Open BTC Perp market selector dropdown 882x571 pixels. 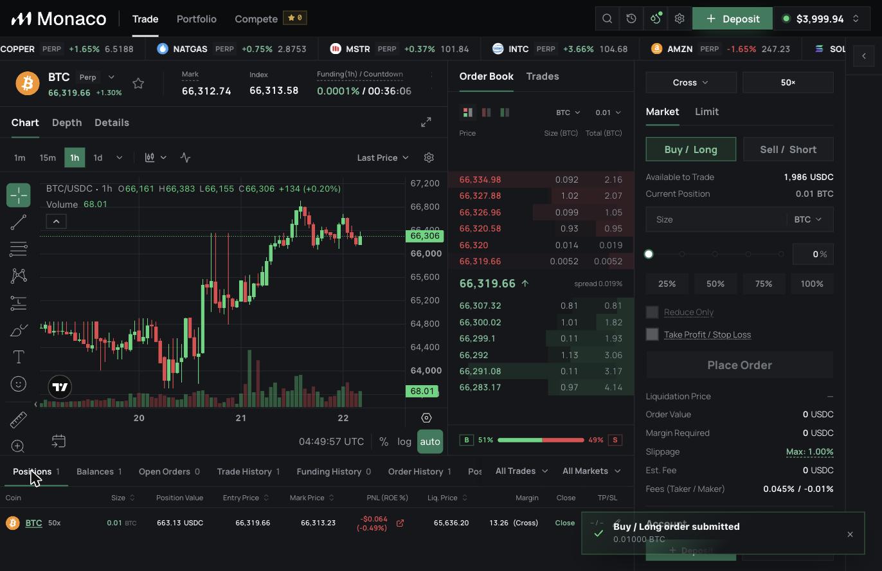coord(111,77)
